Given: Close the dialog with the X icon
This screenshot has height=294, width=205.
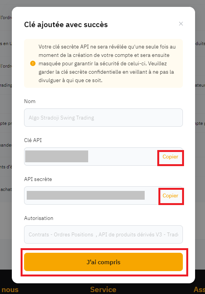Looking at the screenshot, I should pos(181,24).
